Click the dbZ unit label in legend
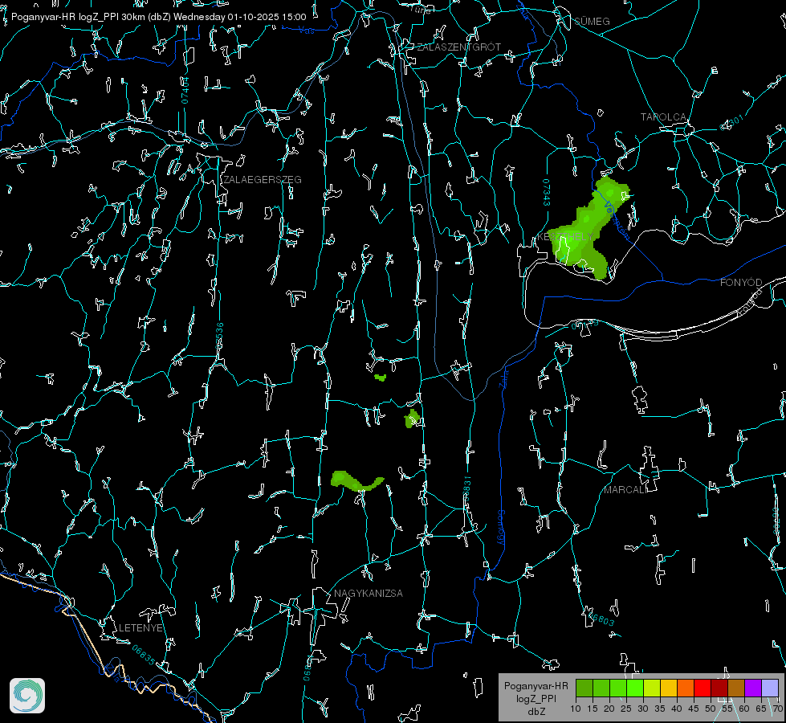The height and width of the screenshot is (723, 786). click(536, 712)
